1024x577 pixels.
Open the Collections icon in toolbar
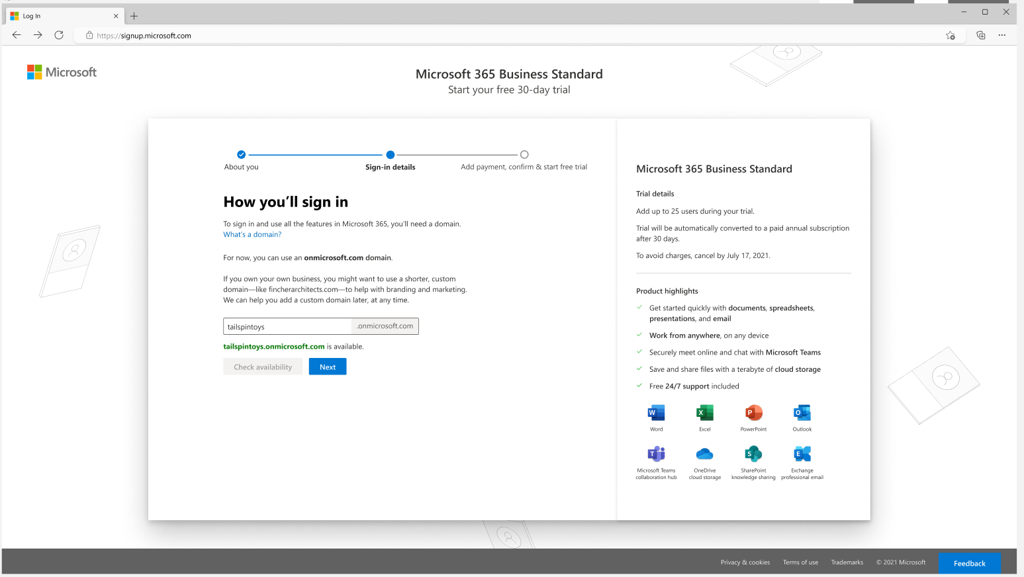981,35
